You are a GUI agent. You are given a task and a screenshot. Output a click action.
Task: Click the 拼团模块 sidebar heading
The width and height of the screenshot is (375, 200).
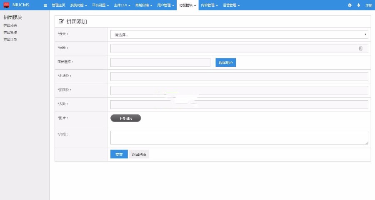pyautogui.click(x=12, y=17)
